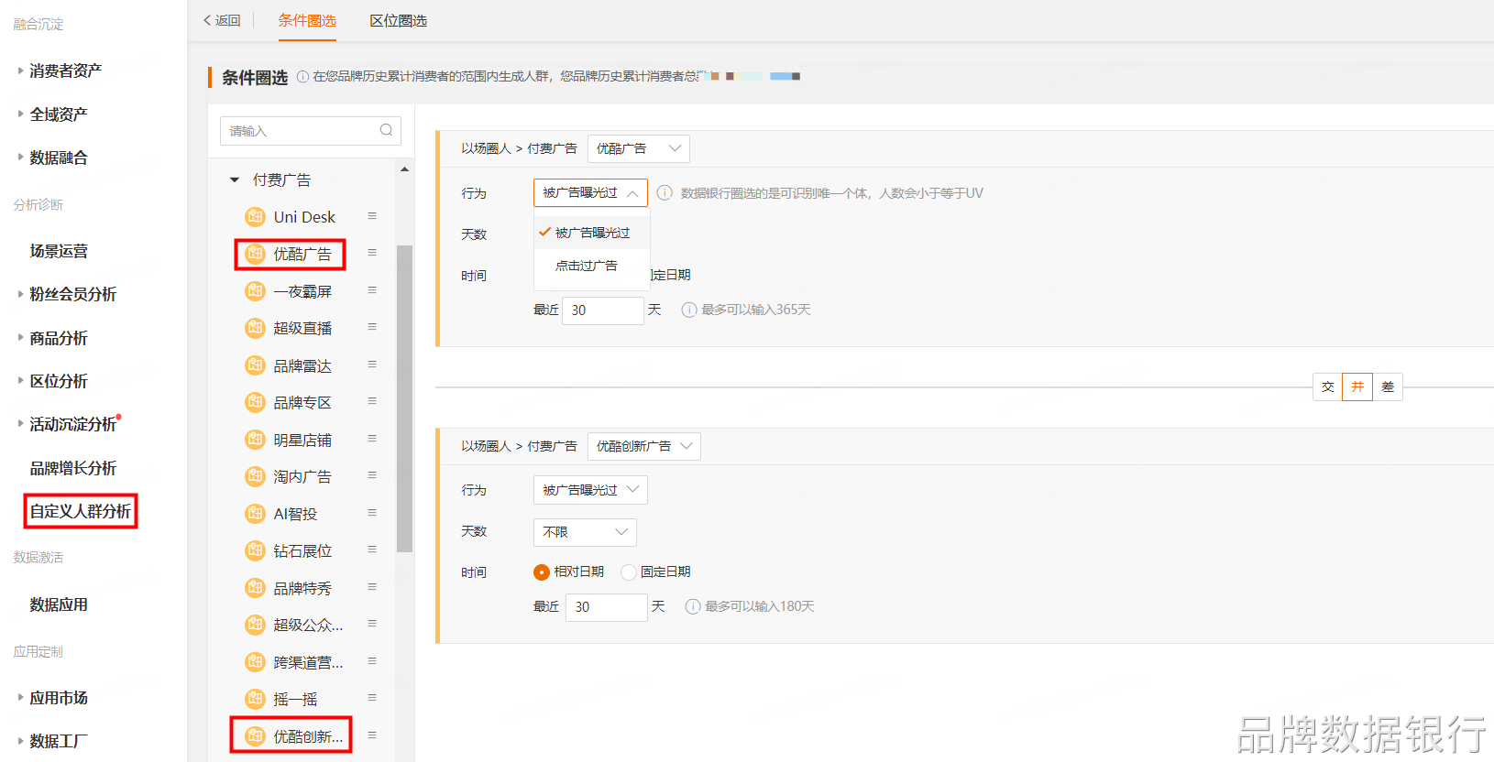Click the 超级直播 channel icon
1494x762 pixels.
click(256, 328)
